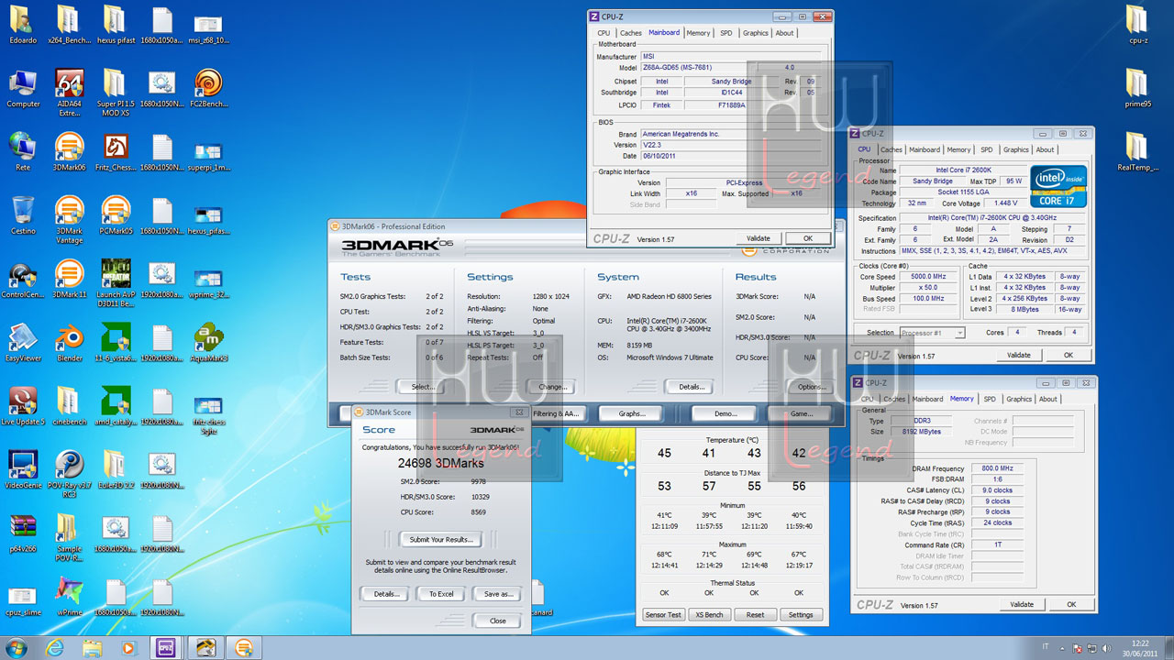Open the p64v266 WinRAR archive
Image resolution: width=1174 pixels, height=660 pixels.
point(23,533)
